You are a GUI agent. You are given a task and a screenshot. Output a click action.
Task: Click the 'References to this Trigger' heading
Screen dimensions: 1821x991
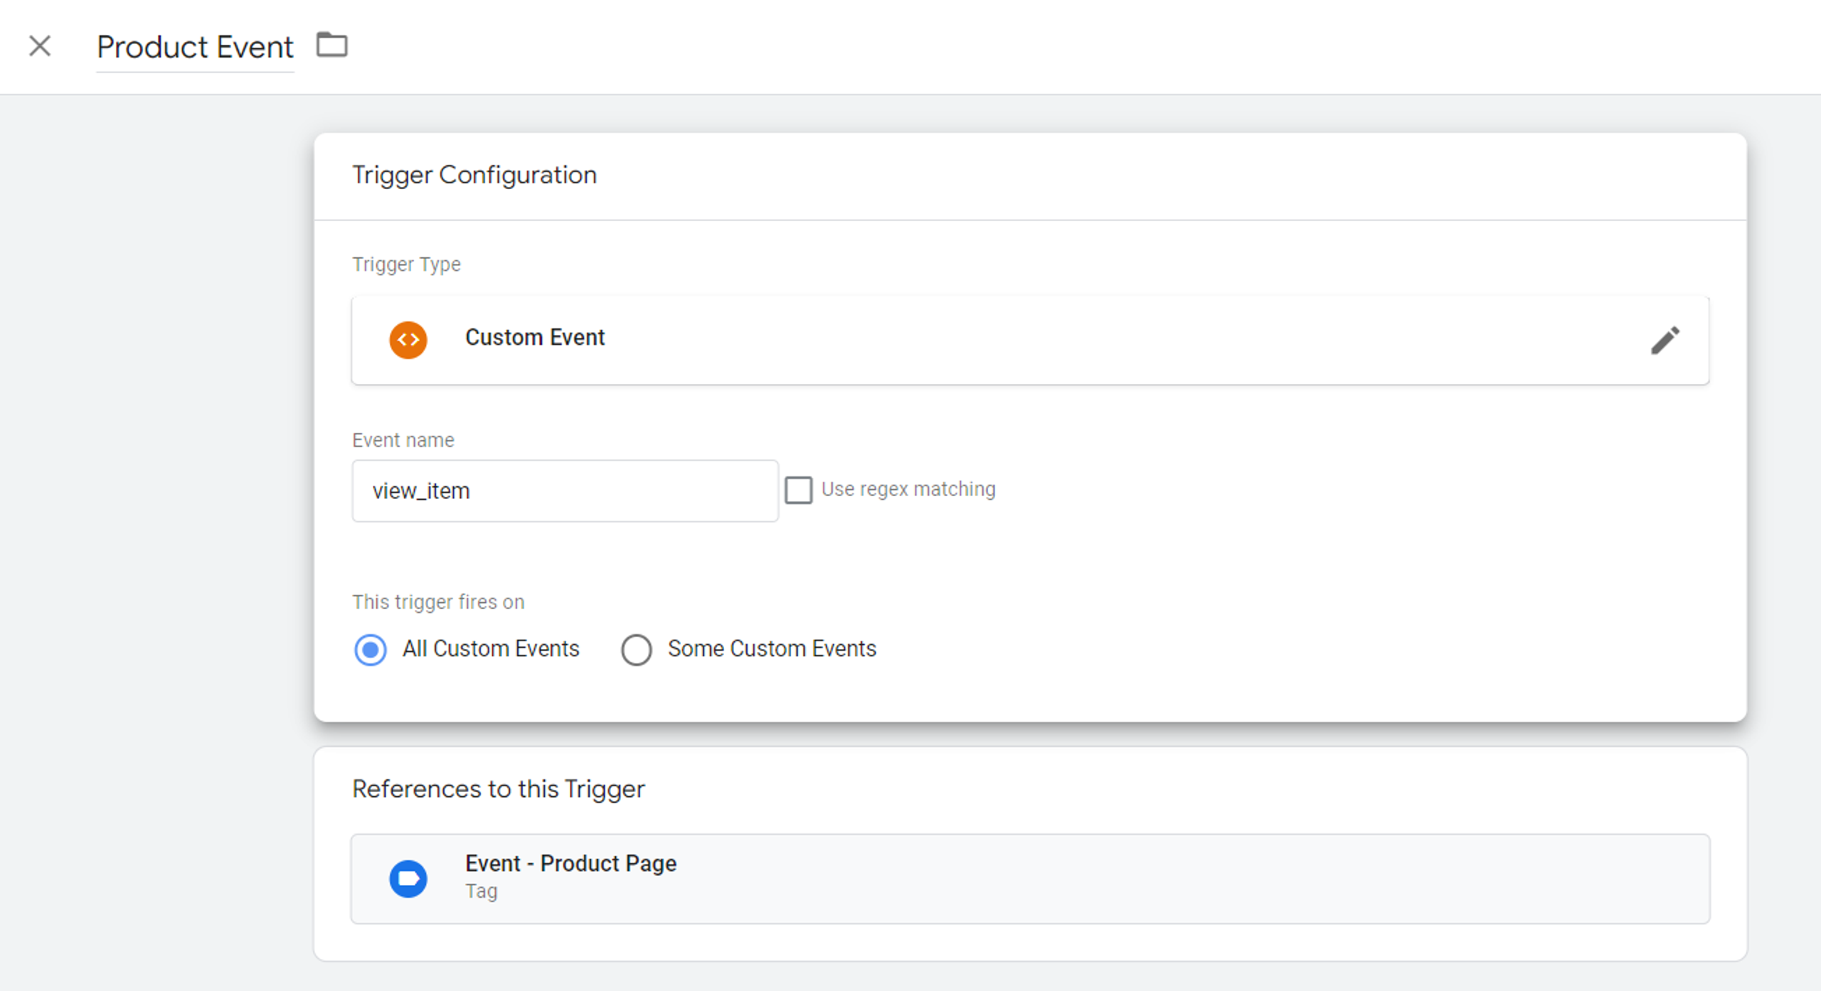[499, 789]
